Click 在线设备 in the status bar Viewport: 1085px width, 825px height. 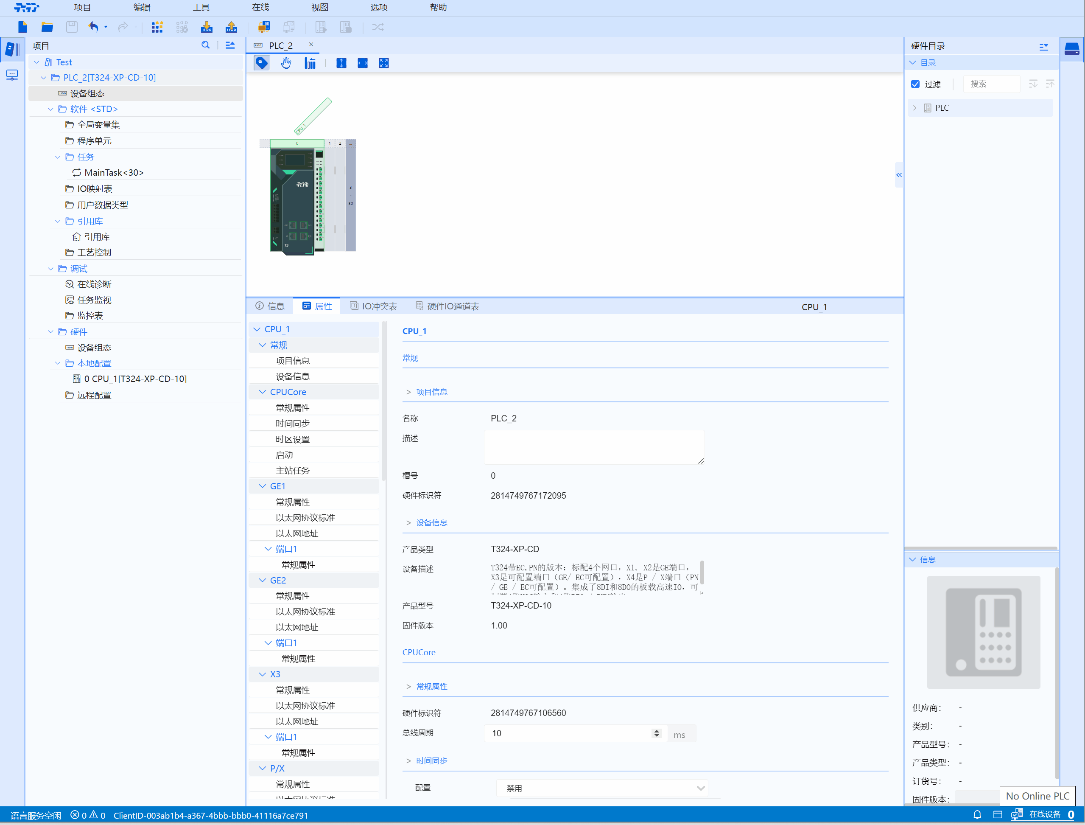point(1044,815)
